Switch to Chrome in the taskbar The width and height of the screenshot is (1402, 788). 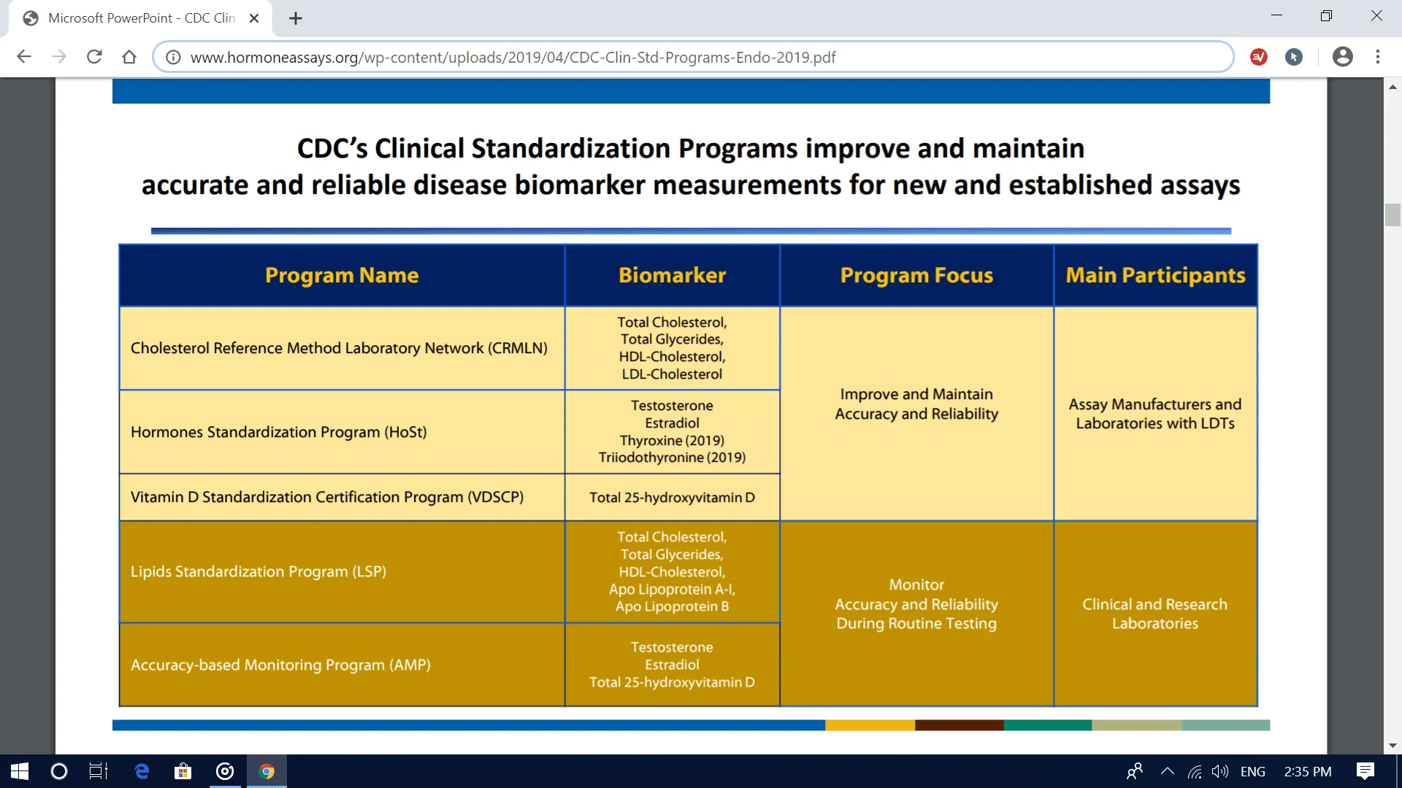(x=267, y=771)
